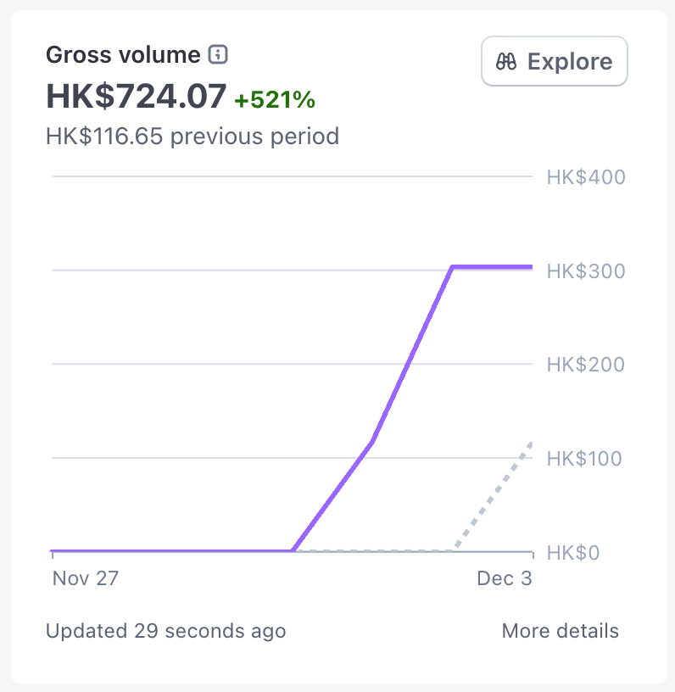
Task: Click the HK$724.07 total amount
Action: coord(136,97)
